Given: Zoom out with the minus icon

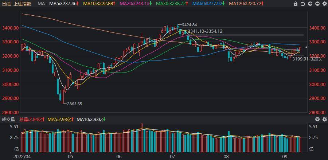Looking at the screenshot, I should click(x=317, y=4).
